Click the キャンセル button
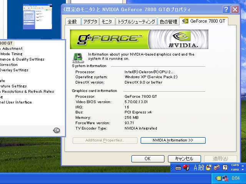The width and height of the screenshot is (246, 184). (184, 159)
